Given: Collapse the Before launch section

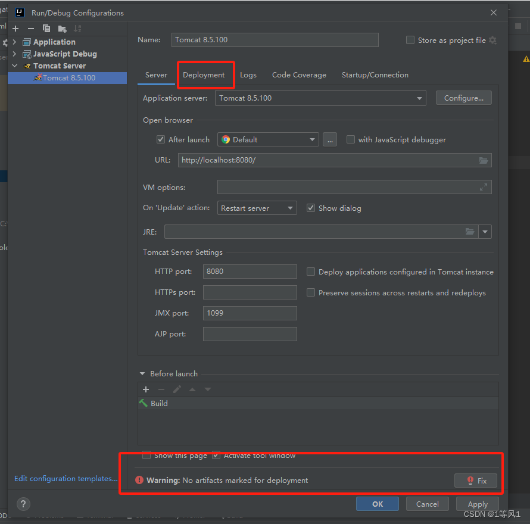Looking at the screenshot, I should pos(142,373).
